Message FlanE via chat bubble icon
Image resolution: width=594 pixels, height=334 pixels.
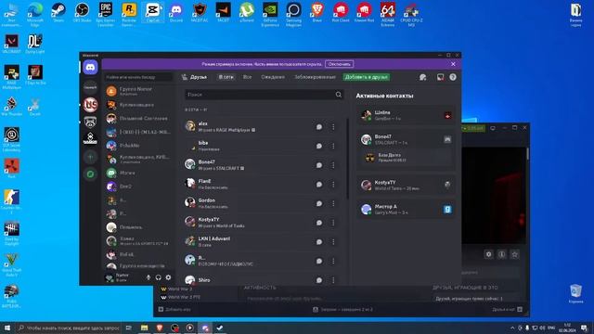tap(319, 185)
